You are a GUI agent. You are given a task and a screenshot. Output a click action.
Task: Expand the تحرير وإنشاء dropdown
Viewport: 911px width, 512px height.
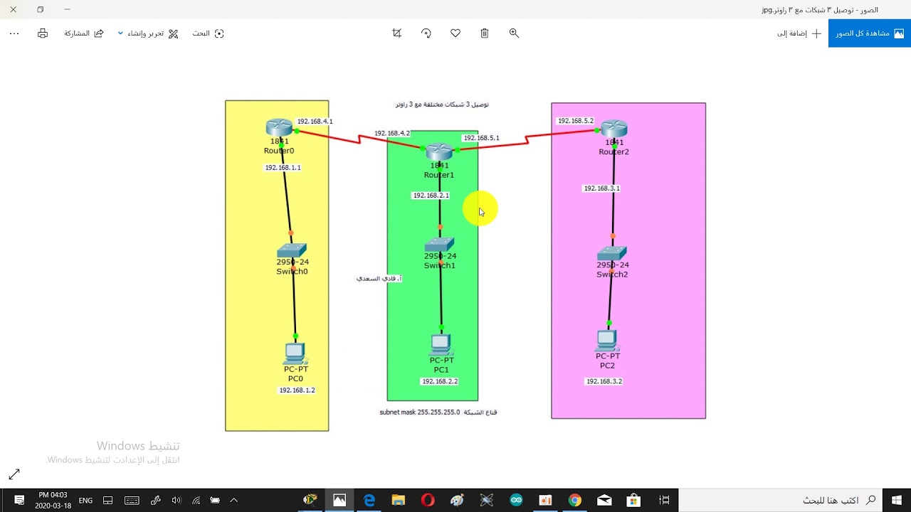pyautogui.click(x=148, y=33)
